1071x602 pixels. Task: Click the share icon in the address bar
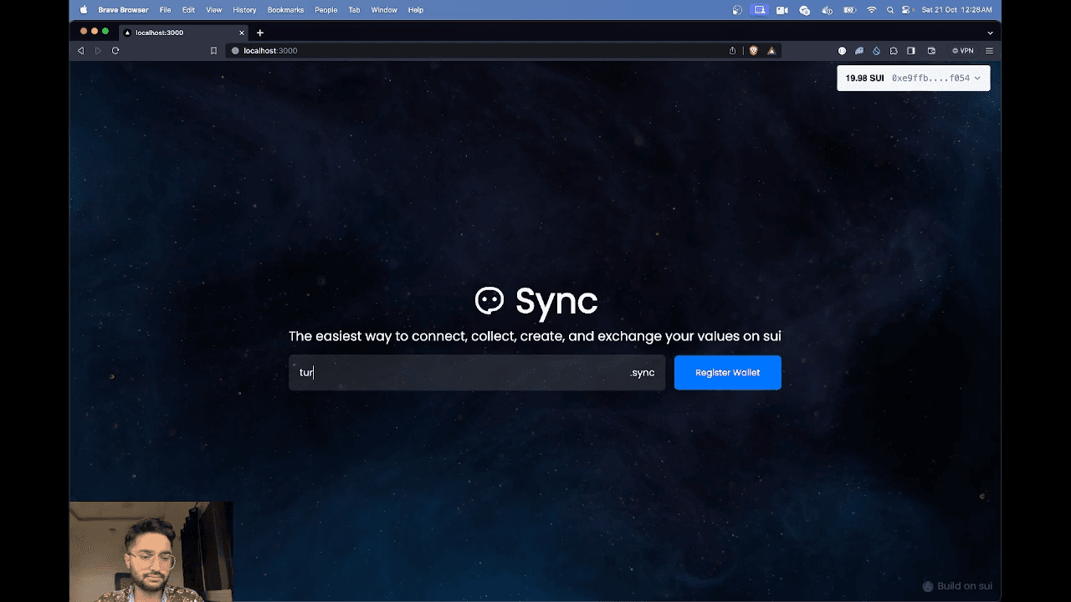point(732,51)
